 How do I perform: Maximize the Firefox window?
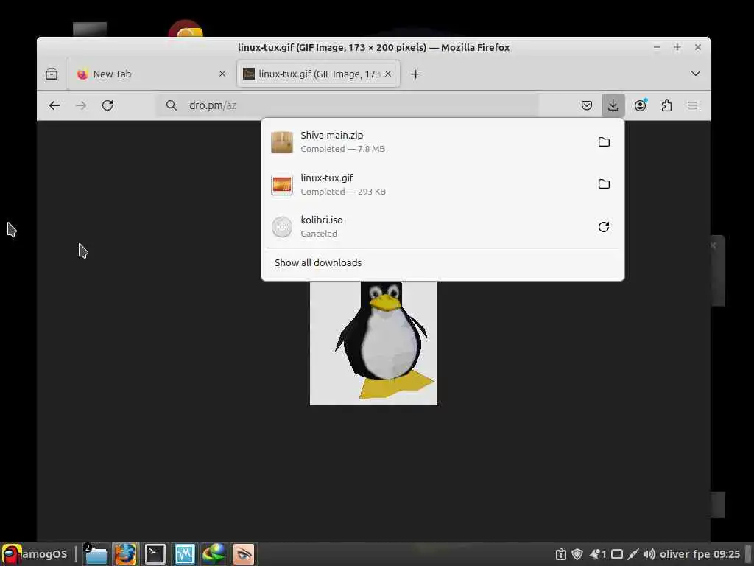click(677, 47)
